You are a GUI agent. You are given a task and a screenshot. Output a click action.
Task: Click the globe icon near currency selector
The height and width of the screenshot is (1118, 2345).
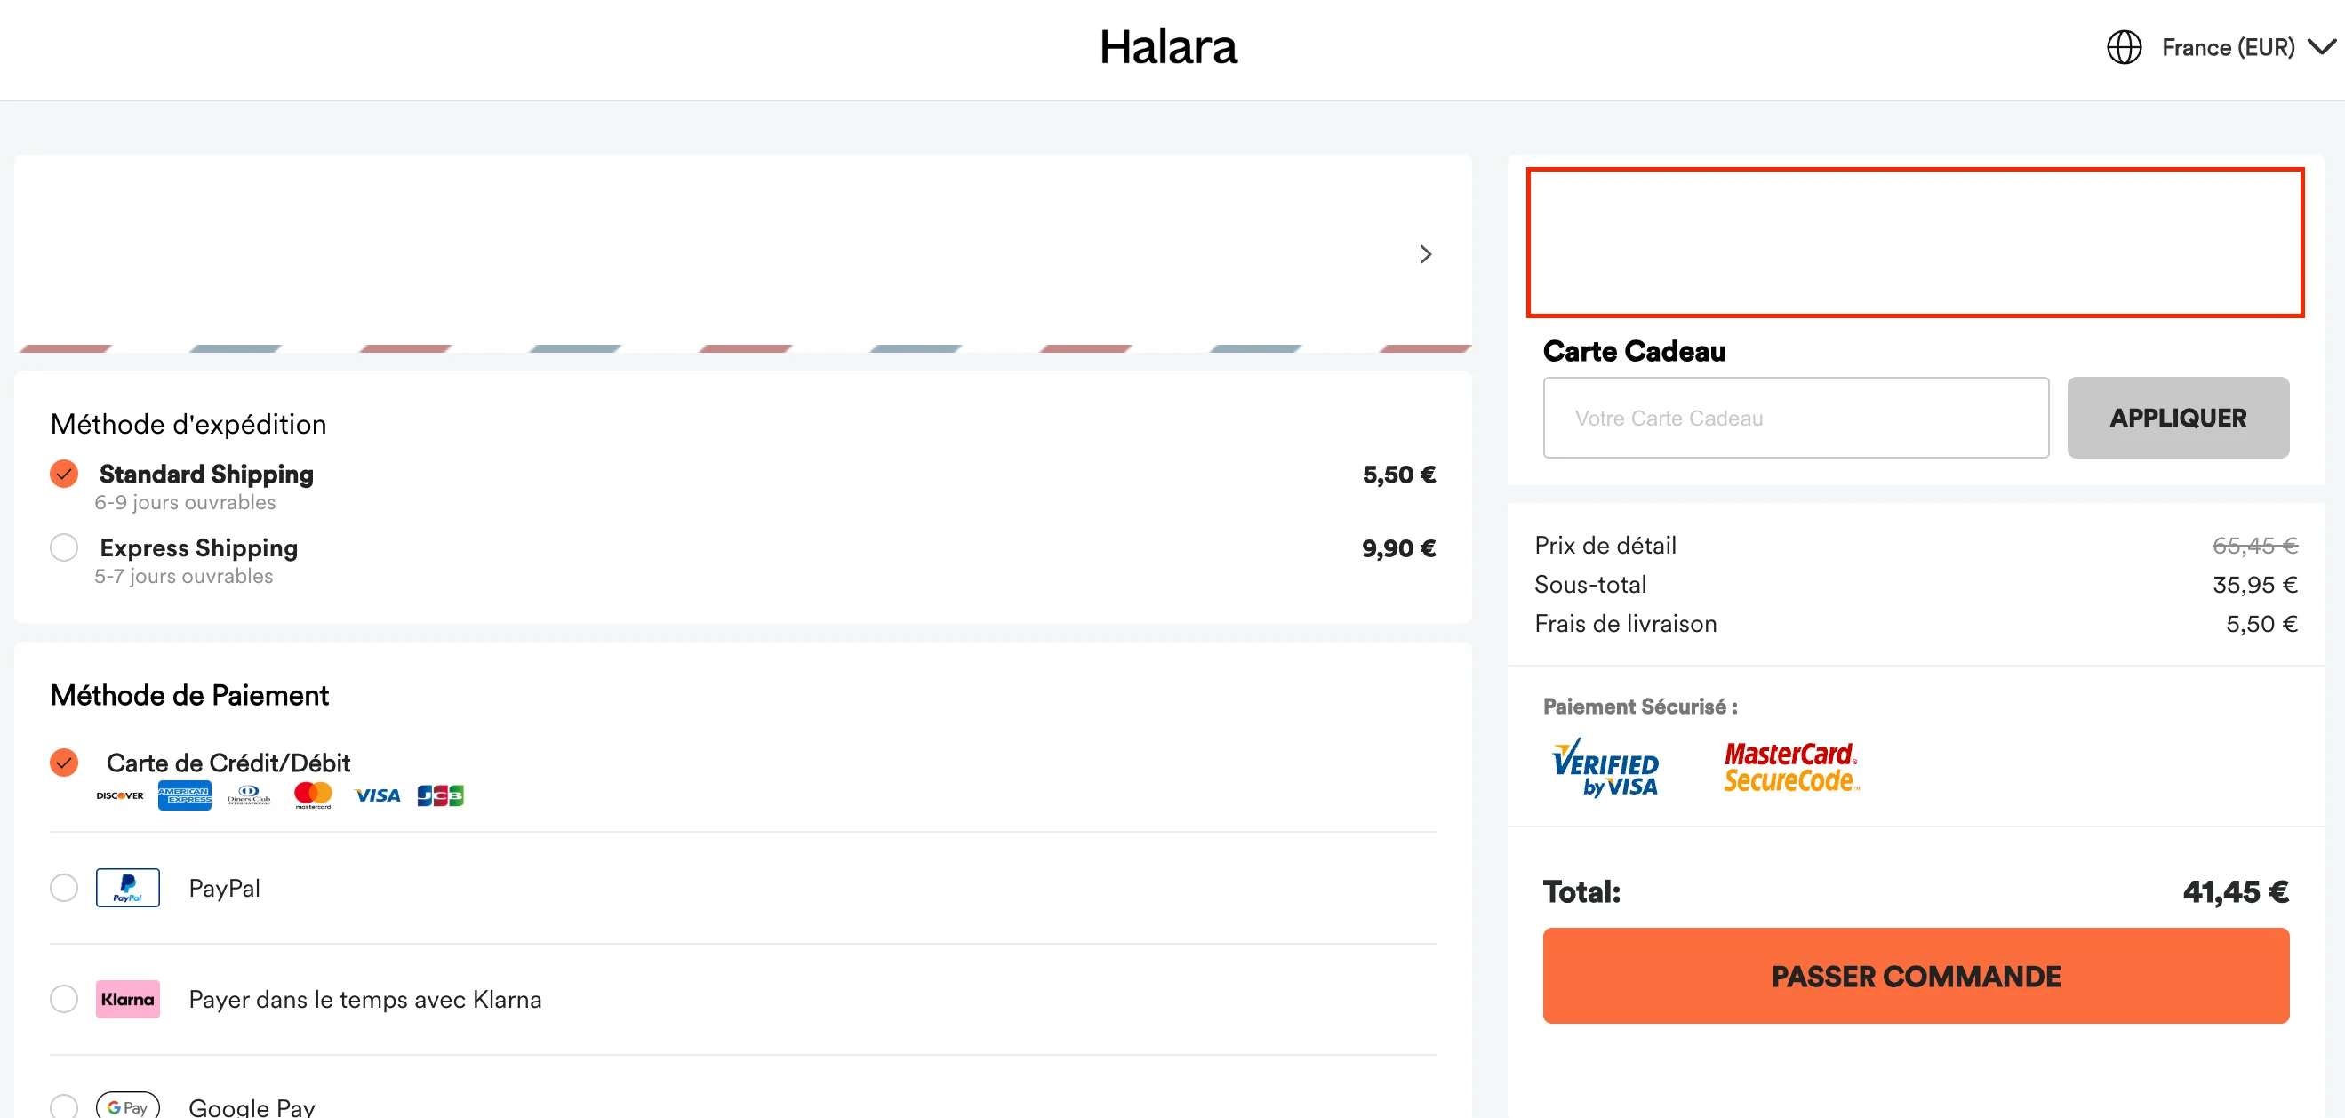pyautogui.click(x=2124, y=46)
